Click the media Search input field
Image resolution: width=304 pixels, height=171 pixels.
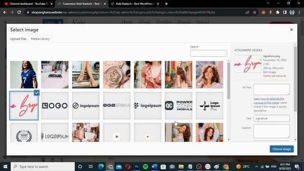[209, 53]
